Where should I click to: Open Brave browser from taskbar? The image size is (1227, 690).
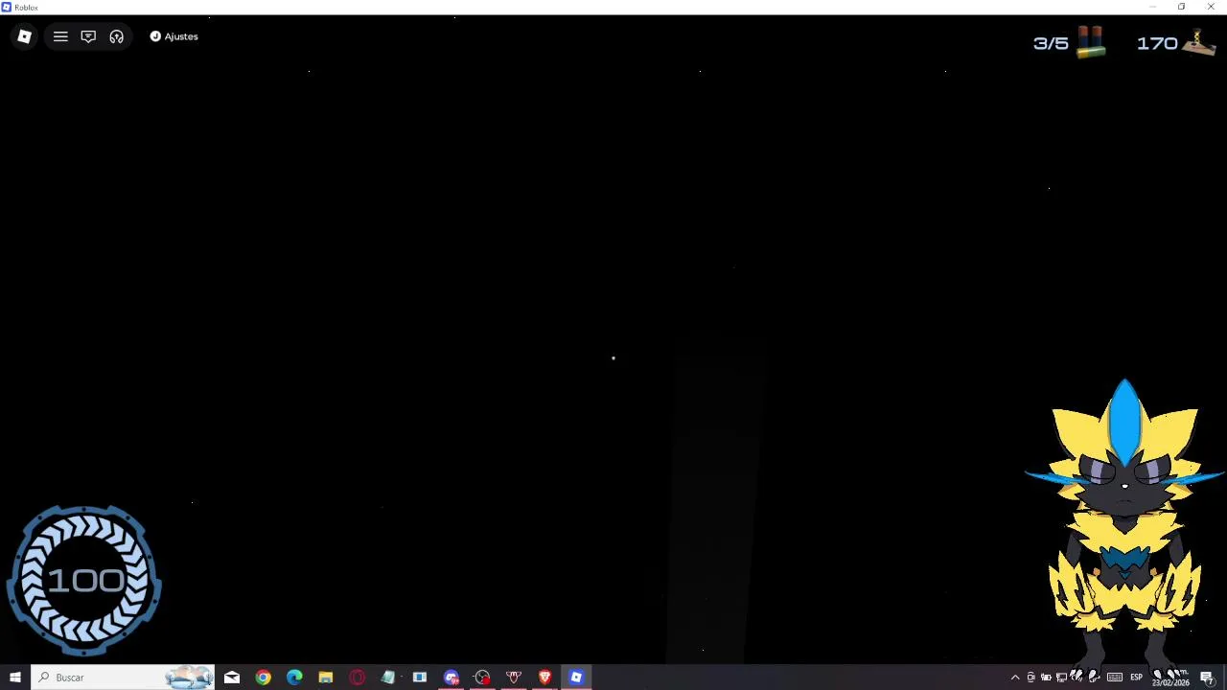pos(544,678)
